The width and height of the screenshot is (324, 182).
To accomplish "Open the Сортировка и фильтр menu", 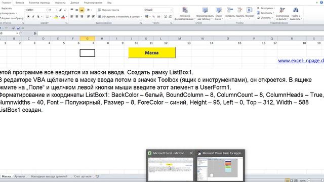I will [x=282, y=14].
